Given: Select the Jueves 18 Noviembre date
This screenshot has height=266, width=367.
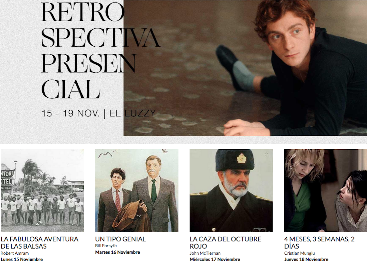Looking at the screenshot, I should 306,259.
